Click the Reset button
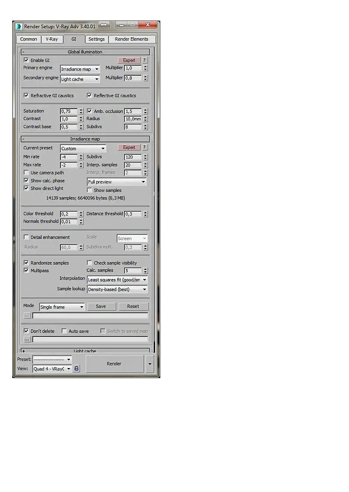Image resolution: width=349 pixels, height=492 pixels. point(133,306)
